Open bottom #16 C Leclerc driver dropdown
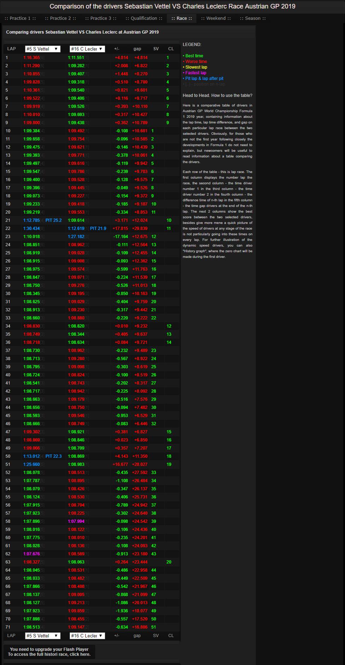Image resolution: width=345 pixels, height=665 pixels. pyautogui.click(x=87, y=636)
